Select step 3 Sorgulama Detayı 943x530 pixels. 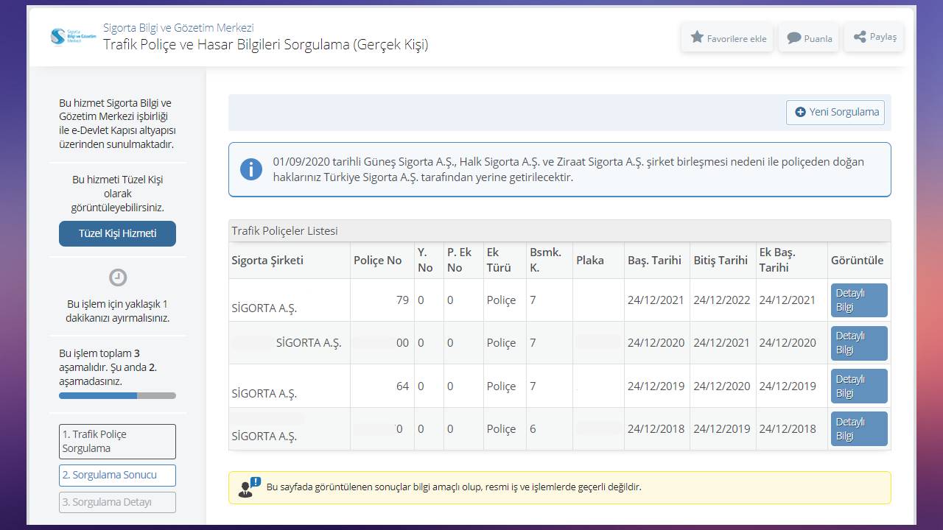pos(118,503)
